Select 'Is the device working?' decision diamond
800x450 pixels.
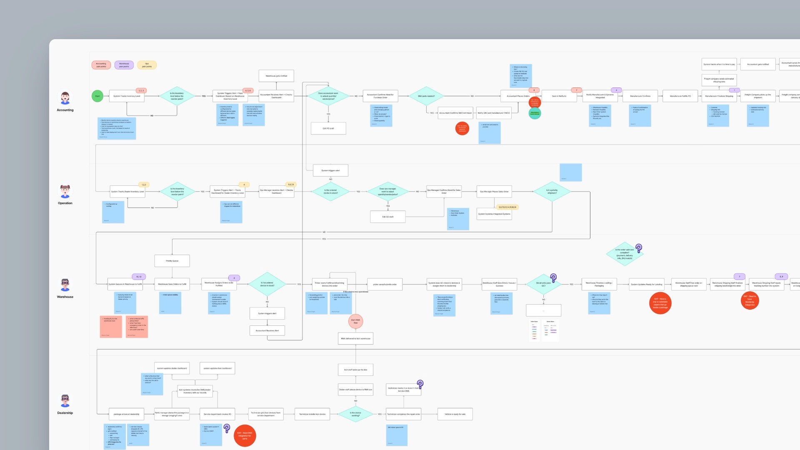355,414
